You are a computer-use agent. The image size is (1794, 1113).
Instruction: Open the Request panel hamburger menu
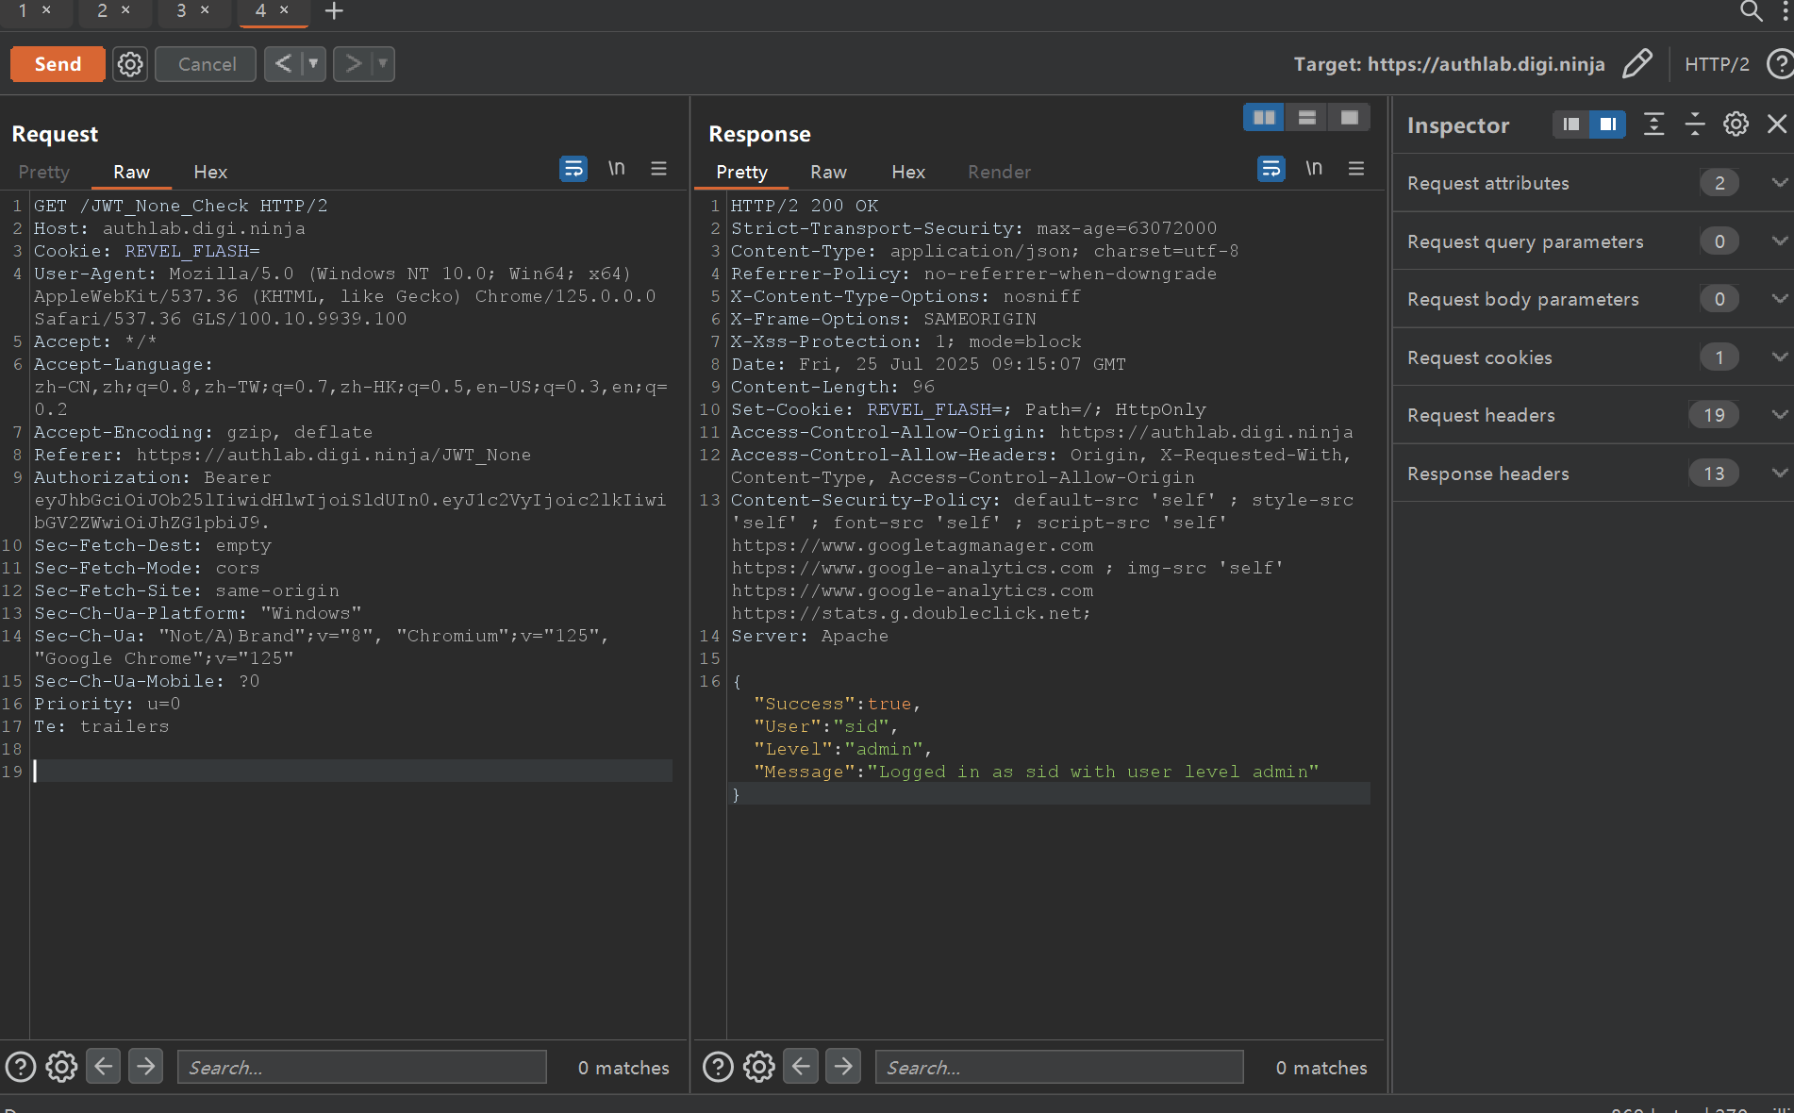pos(658,168)
